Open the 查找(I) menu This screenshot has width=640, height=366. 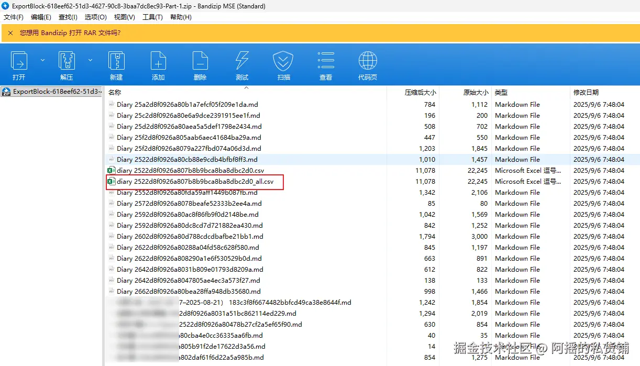(69, 17)
